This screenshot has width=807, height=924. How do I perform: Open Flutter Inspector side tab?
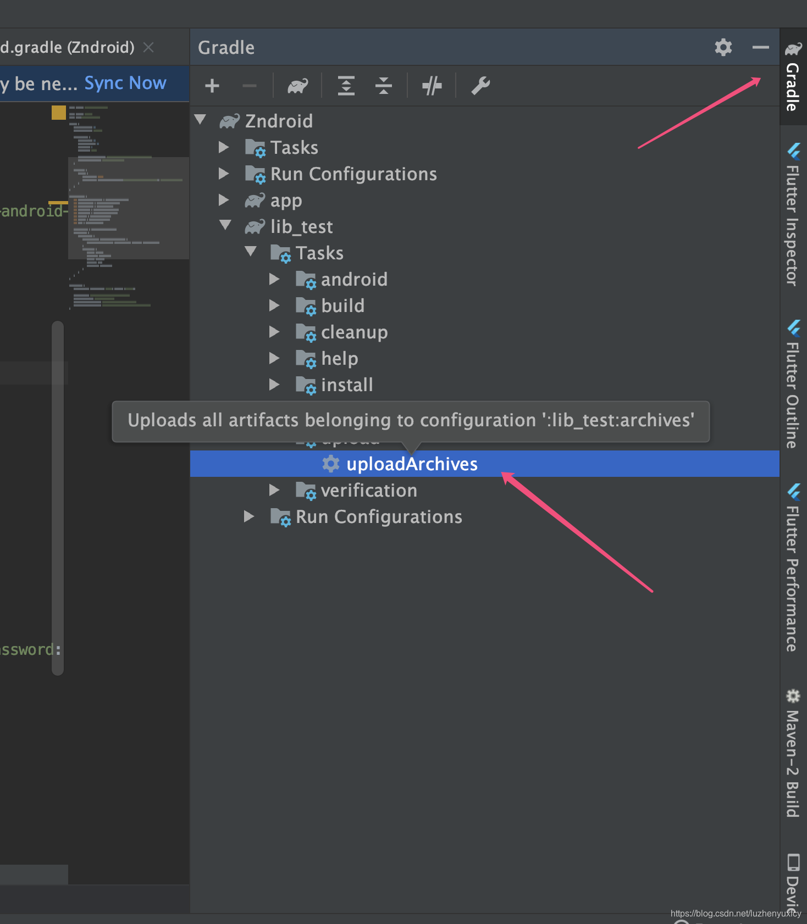pyautogui.click(x=793, y=214)
